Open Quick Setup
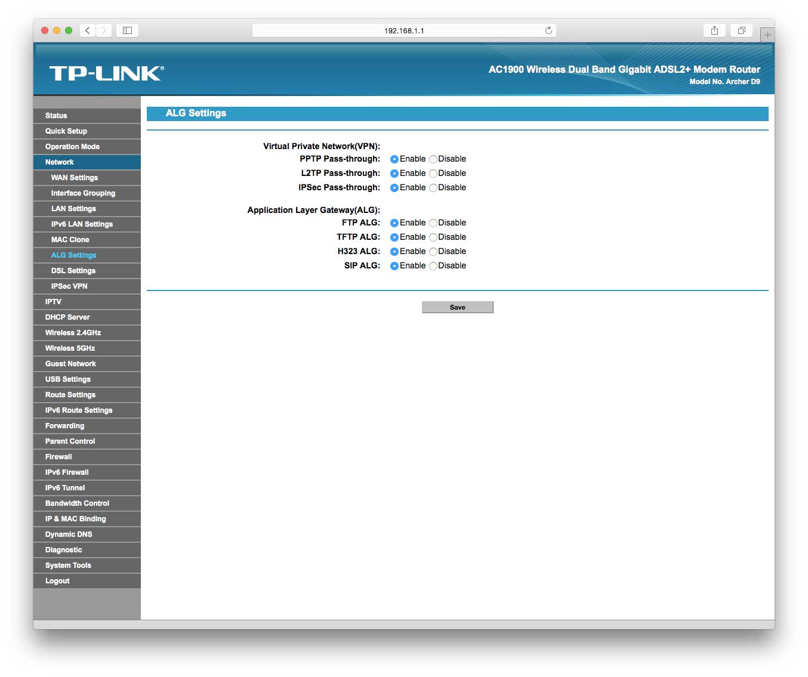The image size is (808, 677). point(87,131)
